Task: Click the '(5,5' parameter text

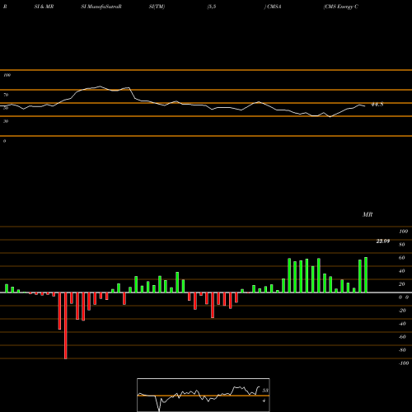Action: point(212,7)
